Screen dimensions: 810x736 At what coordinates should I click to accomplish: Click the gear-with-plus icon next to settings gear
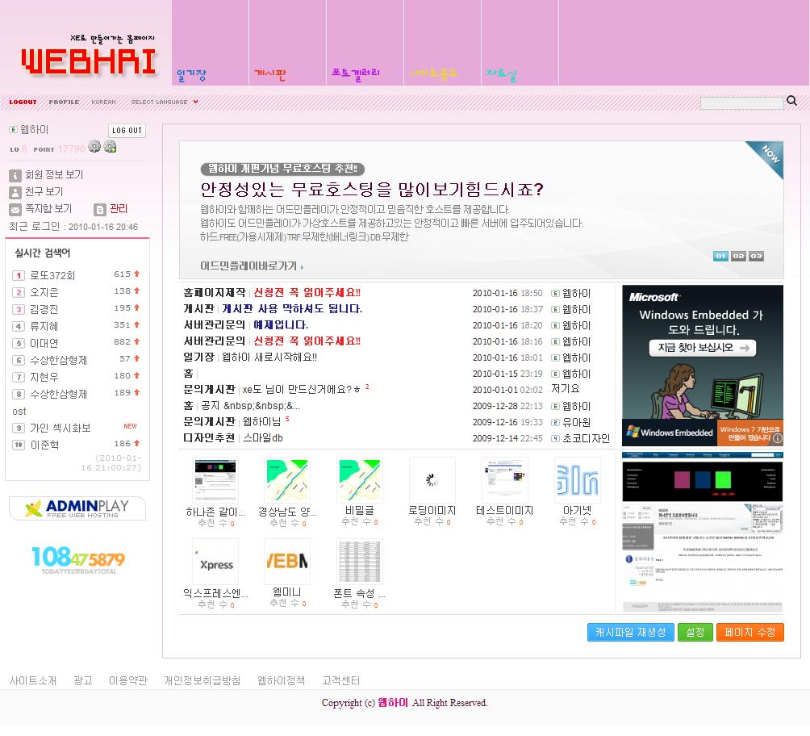[111, 147]
